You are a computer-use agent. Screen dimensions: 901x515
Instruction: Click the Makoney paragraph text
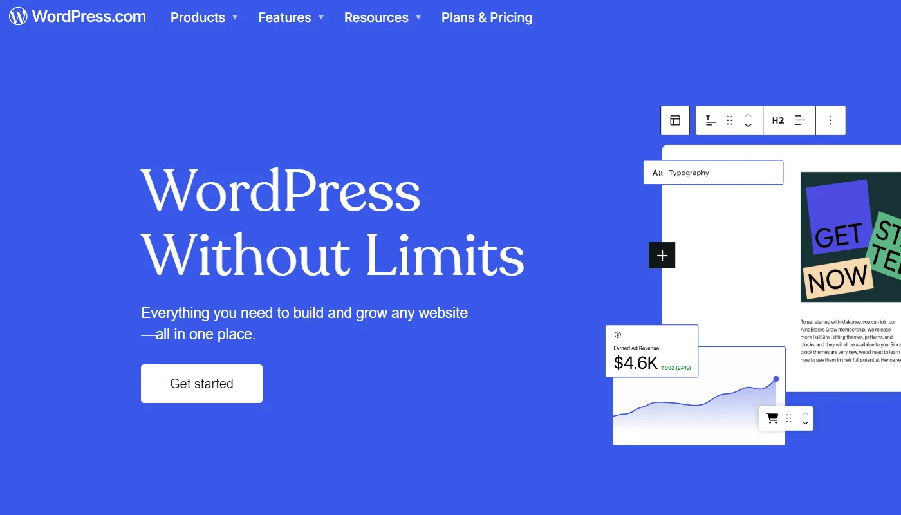tap(851, 341)
